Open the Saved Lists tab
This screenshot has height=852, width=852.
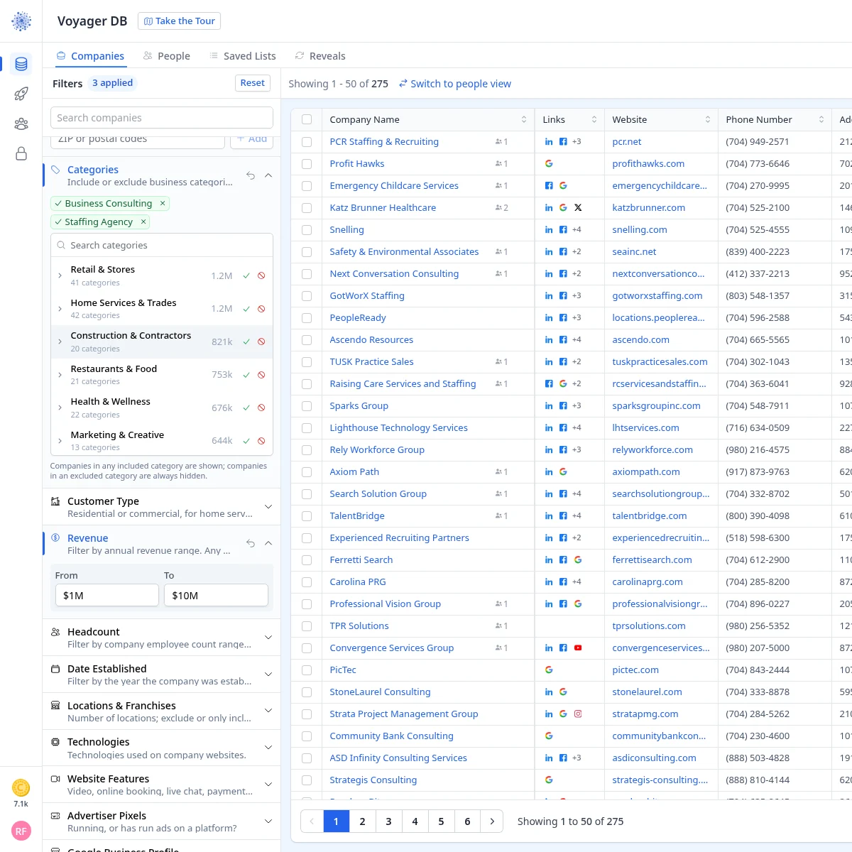(243, 56)
